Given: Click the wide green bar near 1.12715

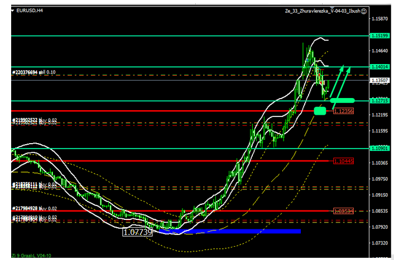Looking at the screenshot, I should tap(342, 100).
